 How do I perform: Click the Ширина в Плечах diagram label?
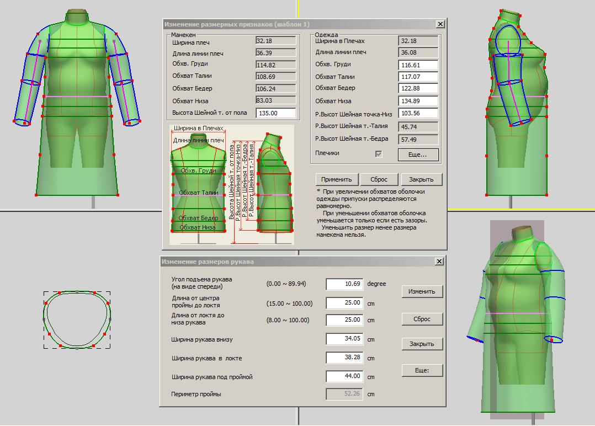pyautogui.click(x=199, y=128)
